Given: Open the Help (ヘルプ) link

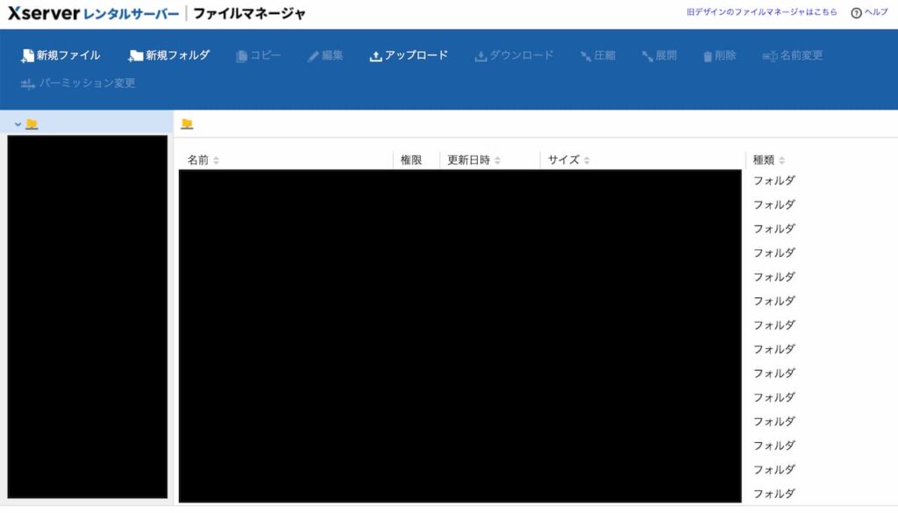Looking at the screenshot, I should pyautogui.click(x=869, y=12).
